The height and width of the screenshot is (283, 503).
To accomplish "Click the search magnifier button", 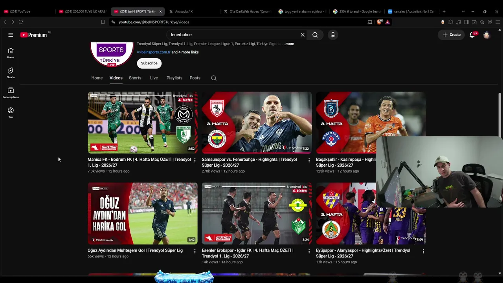I will (315, 35).
